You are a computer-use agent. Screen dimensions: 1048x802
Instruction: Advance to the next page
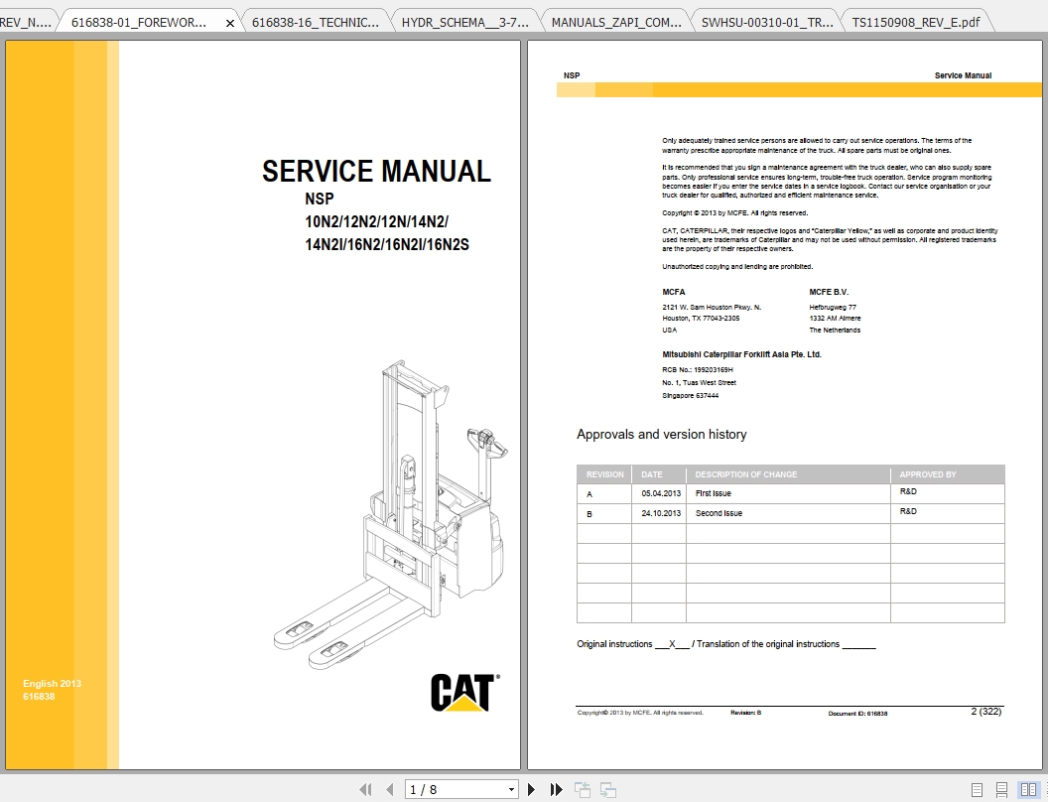pyautogui.click(x=529, y=789)
